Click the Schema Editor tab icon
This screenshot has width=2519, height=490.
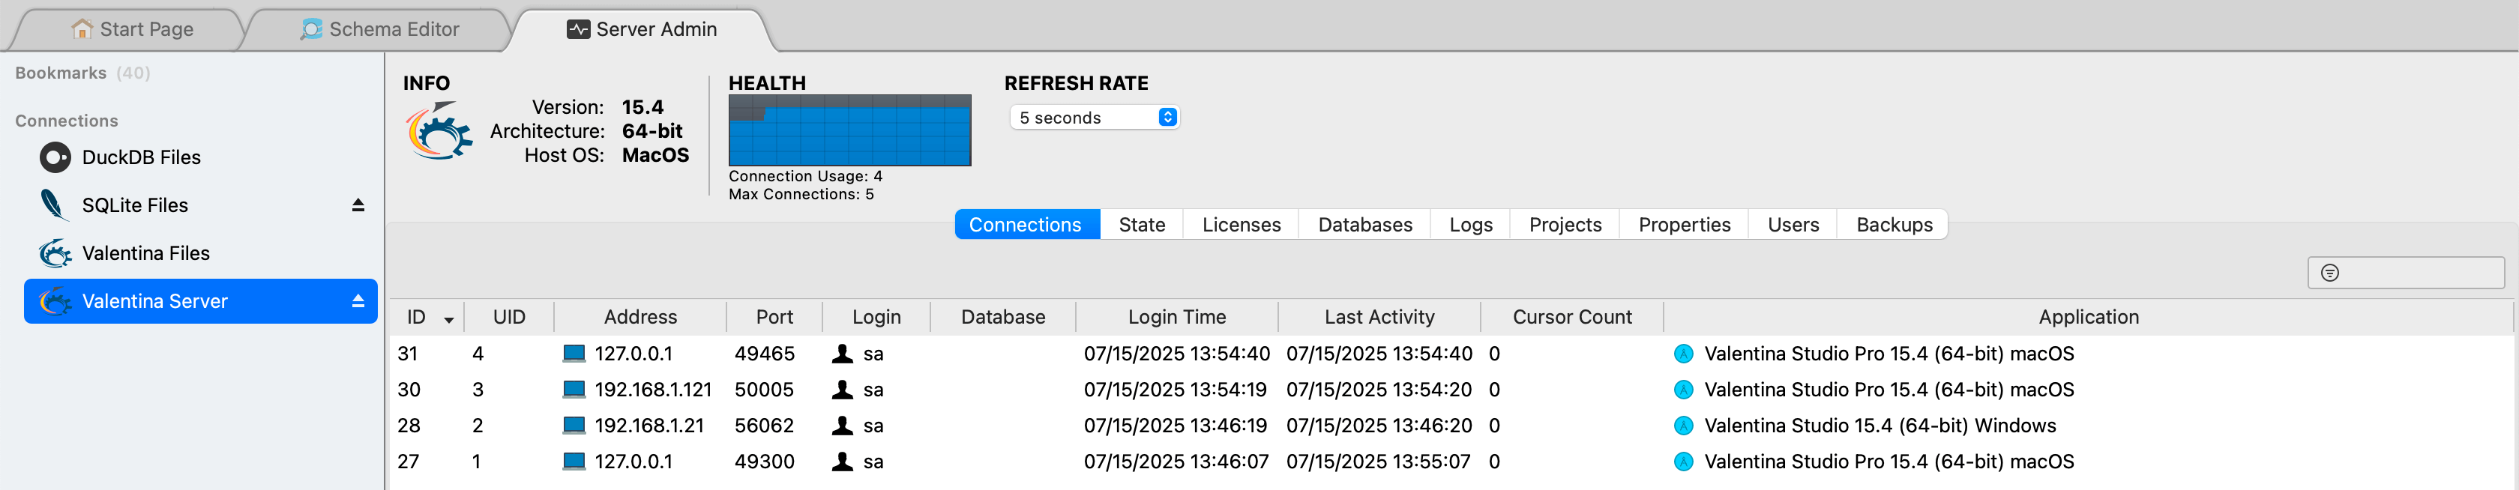coord(311,29)
